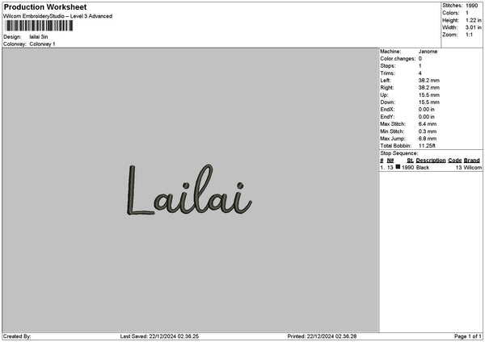Select the Description column header
This screenshot has height=342, width=485.
[x=431, y=161]
